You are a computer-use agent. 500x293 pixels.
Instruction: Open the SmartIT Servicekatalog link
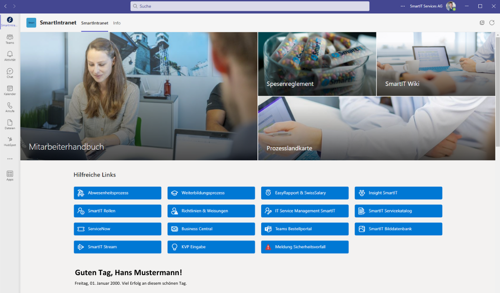(398, 211)
